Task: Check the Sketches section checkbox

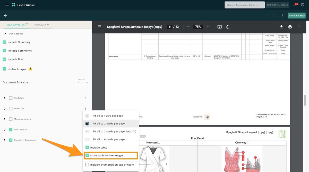Action: (11, 98)
